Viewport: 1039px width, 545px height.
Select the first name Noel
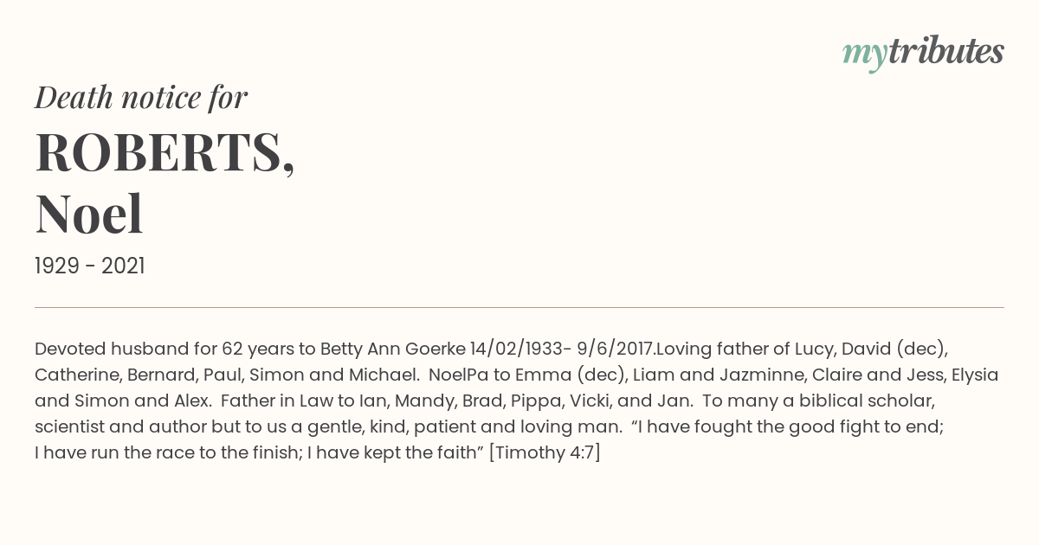[x=89, y=215]
